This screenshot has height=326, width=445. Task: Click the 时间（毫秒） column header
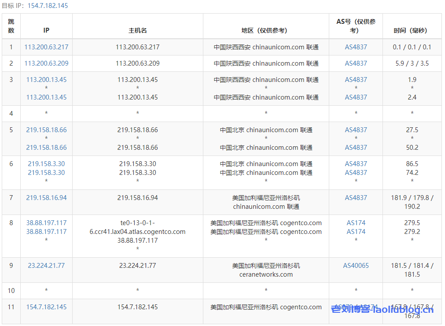click(x=412, y=30)
